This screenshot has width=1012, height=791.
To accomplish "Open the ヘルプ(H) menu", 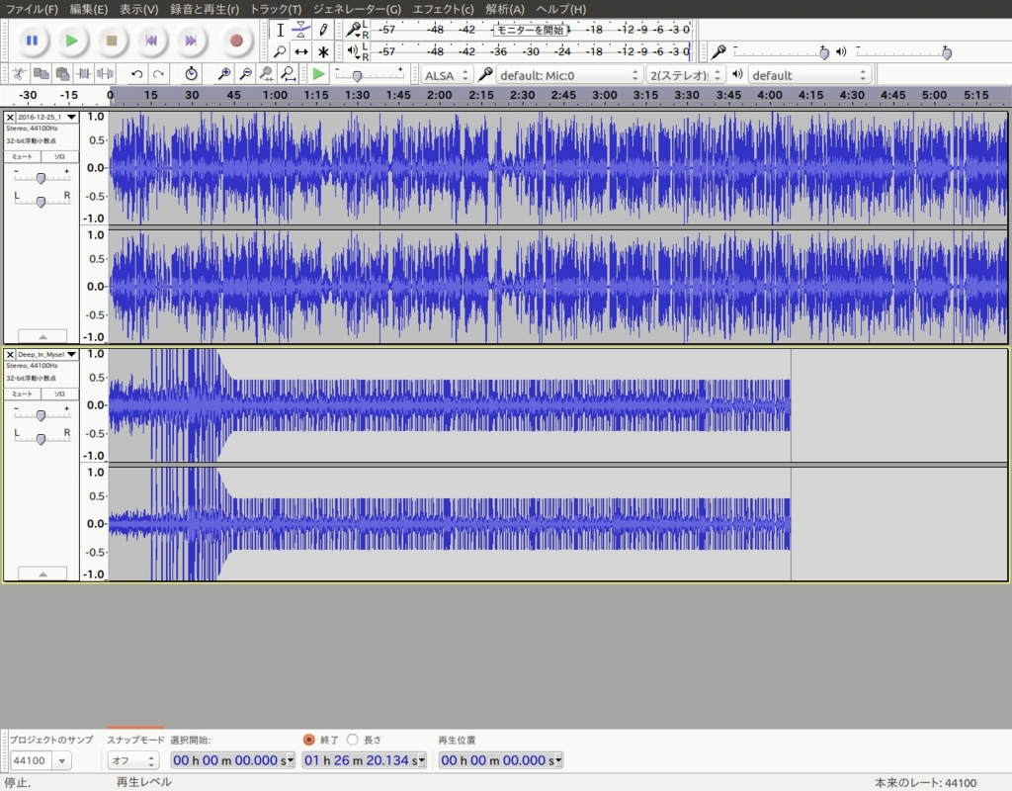I will click(x=561, y=9).
